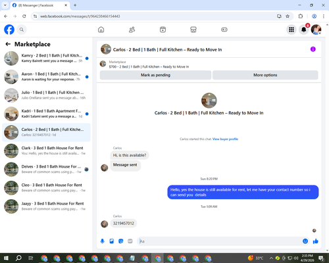Click the $700 listing title under Marketplace label
Image resolution: width=329 pixels, height=263 pixels.
click(149, 66)
